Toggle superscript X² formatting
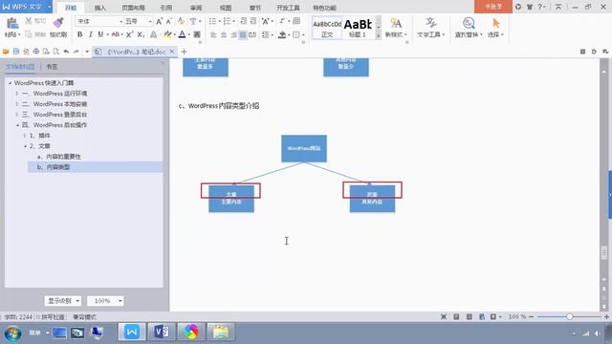This screenshot has height=344, width=612. click(130, 34)
